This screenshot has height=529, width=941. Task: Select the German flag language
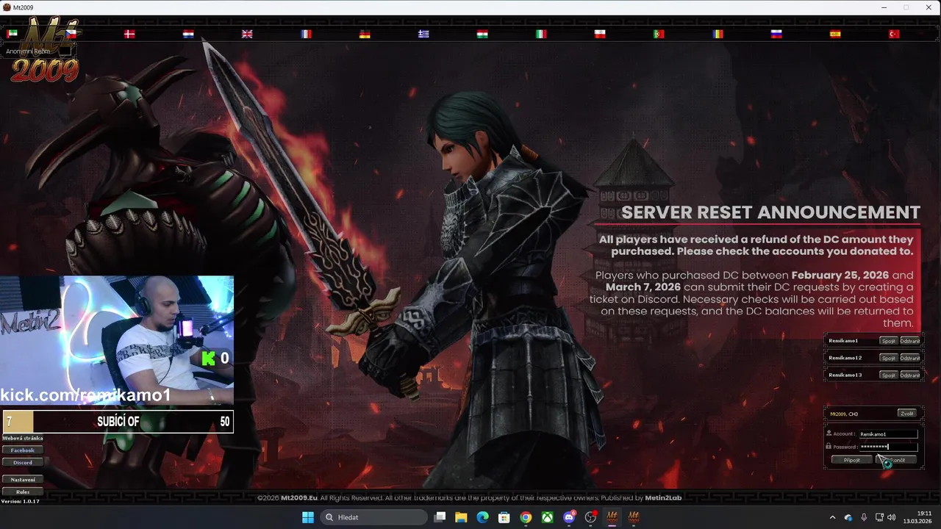[365, 34]
